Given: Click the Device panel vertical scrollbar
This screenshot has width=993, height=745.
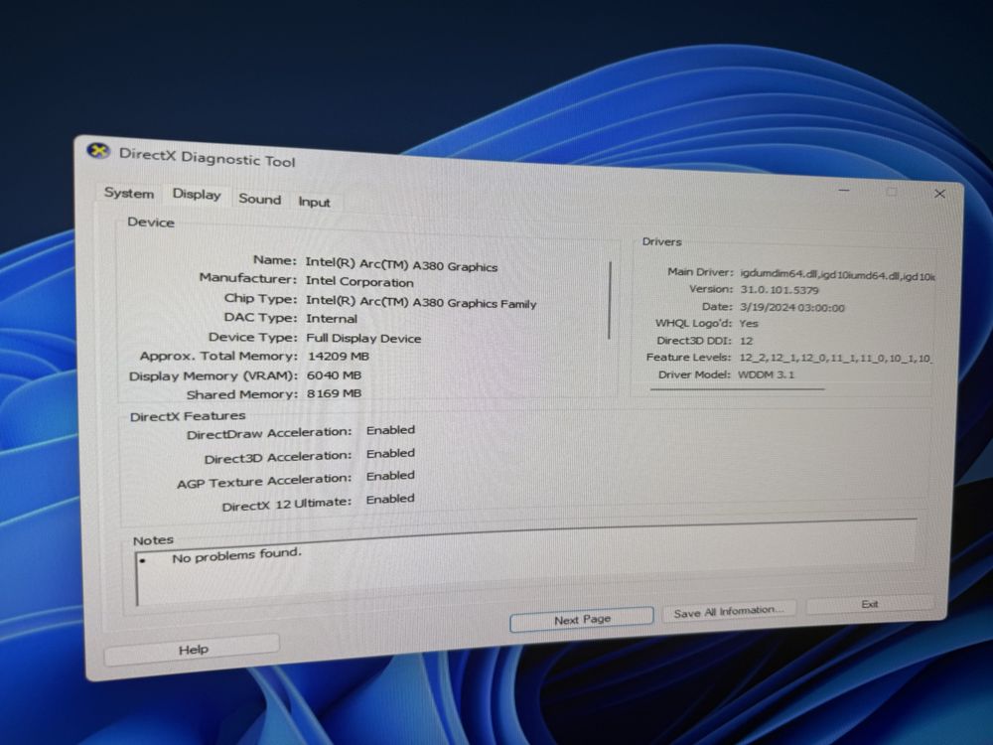Looking at the screenshot, I should click(610, 300).
